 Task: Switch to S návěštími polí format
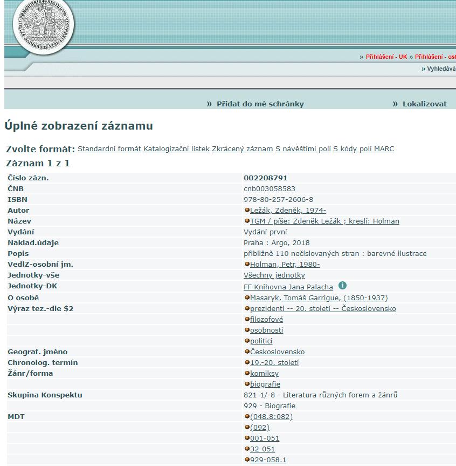(x=303, y=149)
